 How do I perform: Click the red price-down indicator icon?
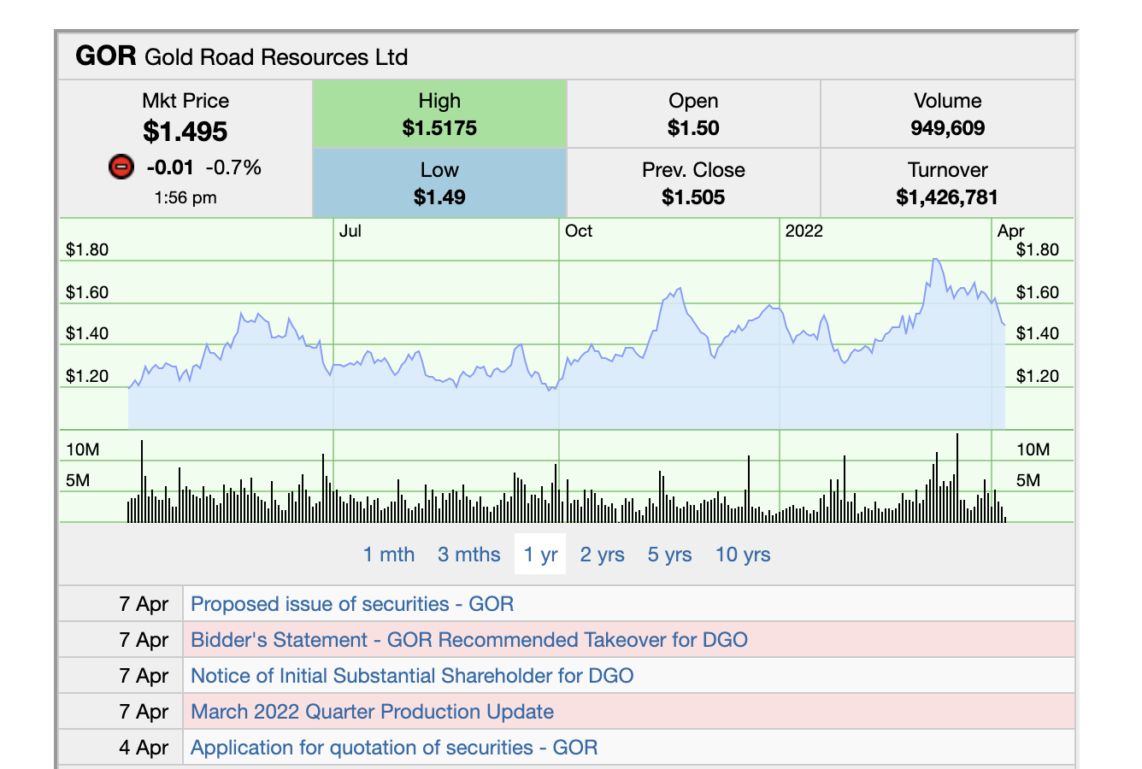121,167
